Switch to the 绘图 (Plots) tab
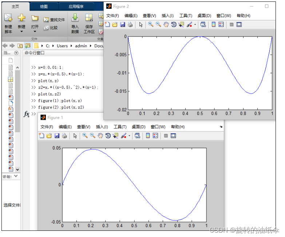This screenshot has width=285, height=237. pyautogui.click(x=44, y=7)
